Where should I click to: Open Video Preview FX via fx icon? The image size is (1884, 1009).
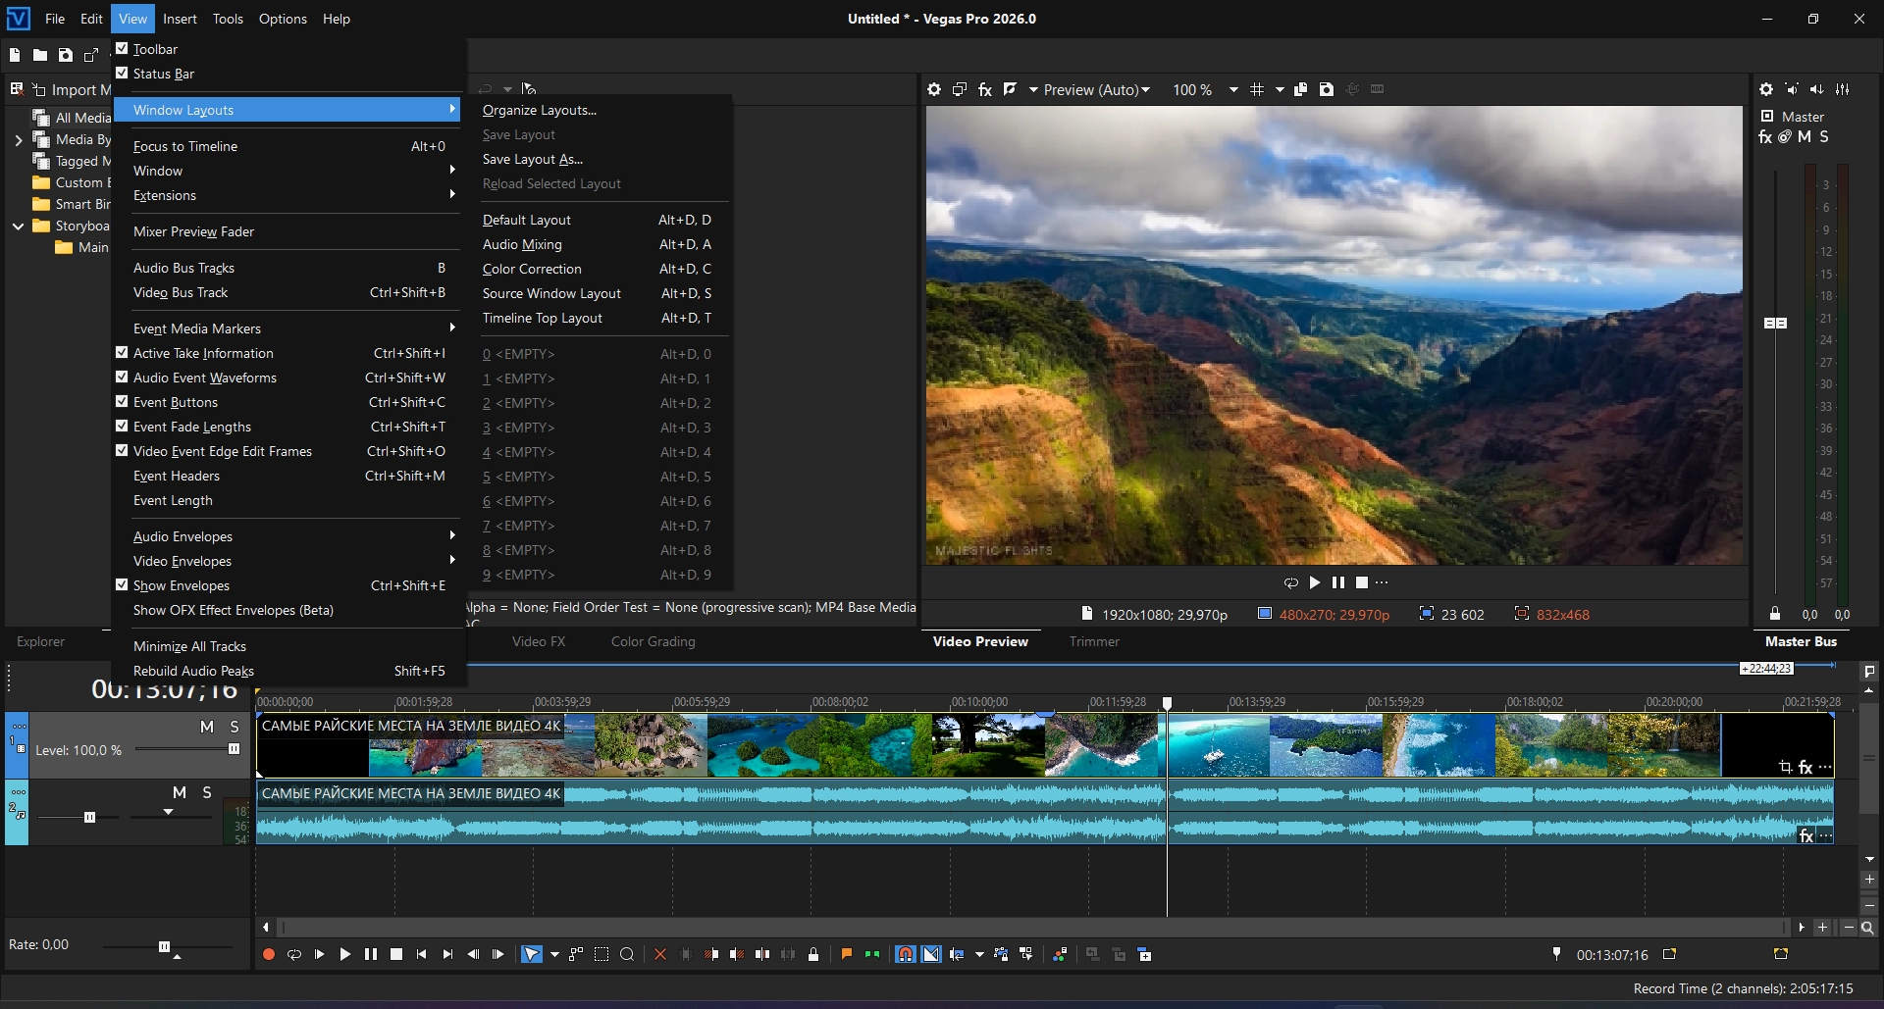point(984,89)
